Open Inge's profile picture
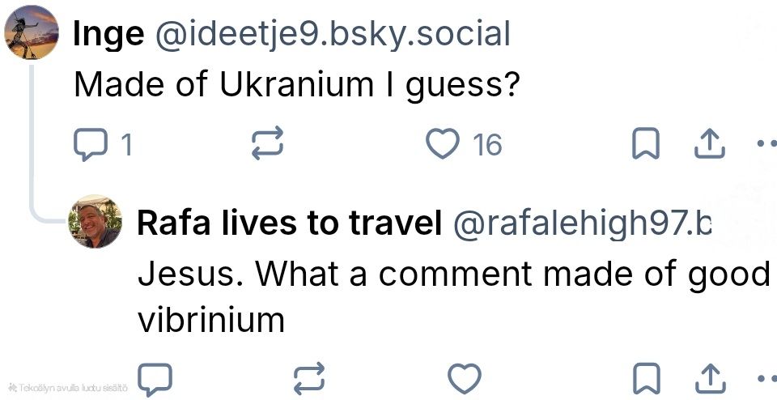The image size is (777, 400). pos(31,32)
